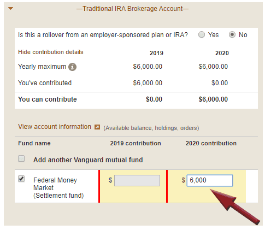Select the Federal Money Market settlement fund name
Viewport: 265px width, 230px height.
click(x=58, y=188)
